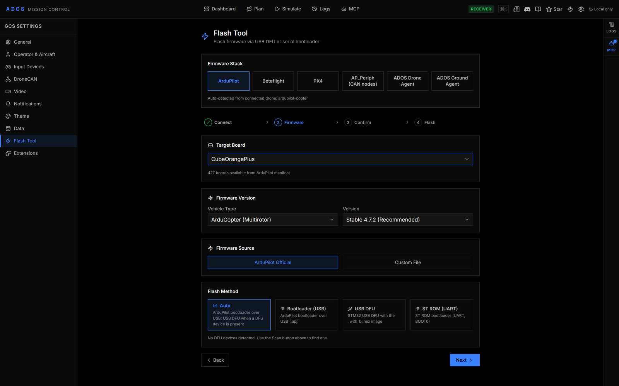The image size is (619, 386).
Task: Open the MCP side panel icon
Action: pos(611,46)
